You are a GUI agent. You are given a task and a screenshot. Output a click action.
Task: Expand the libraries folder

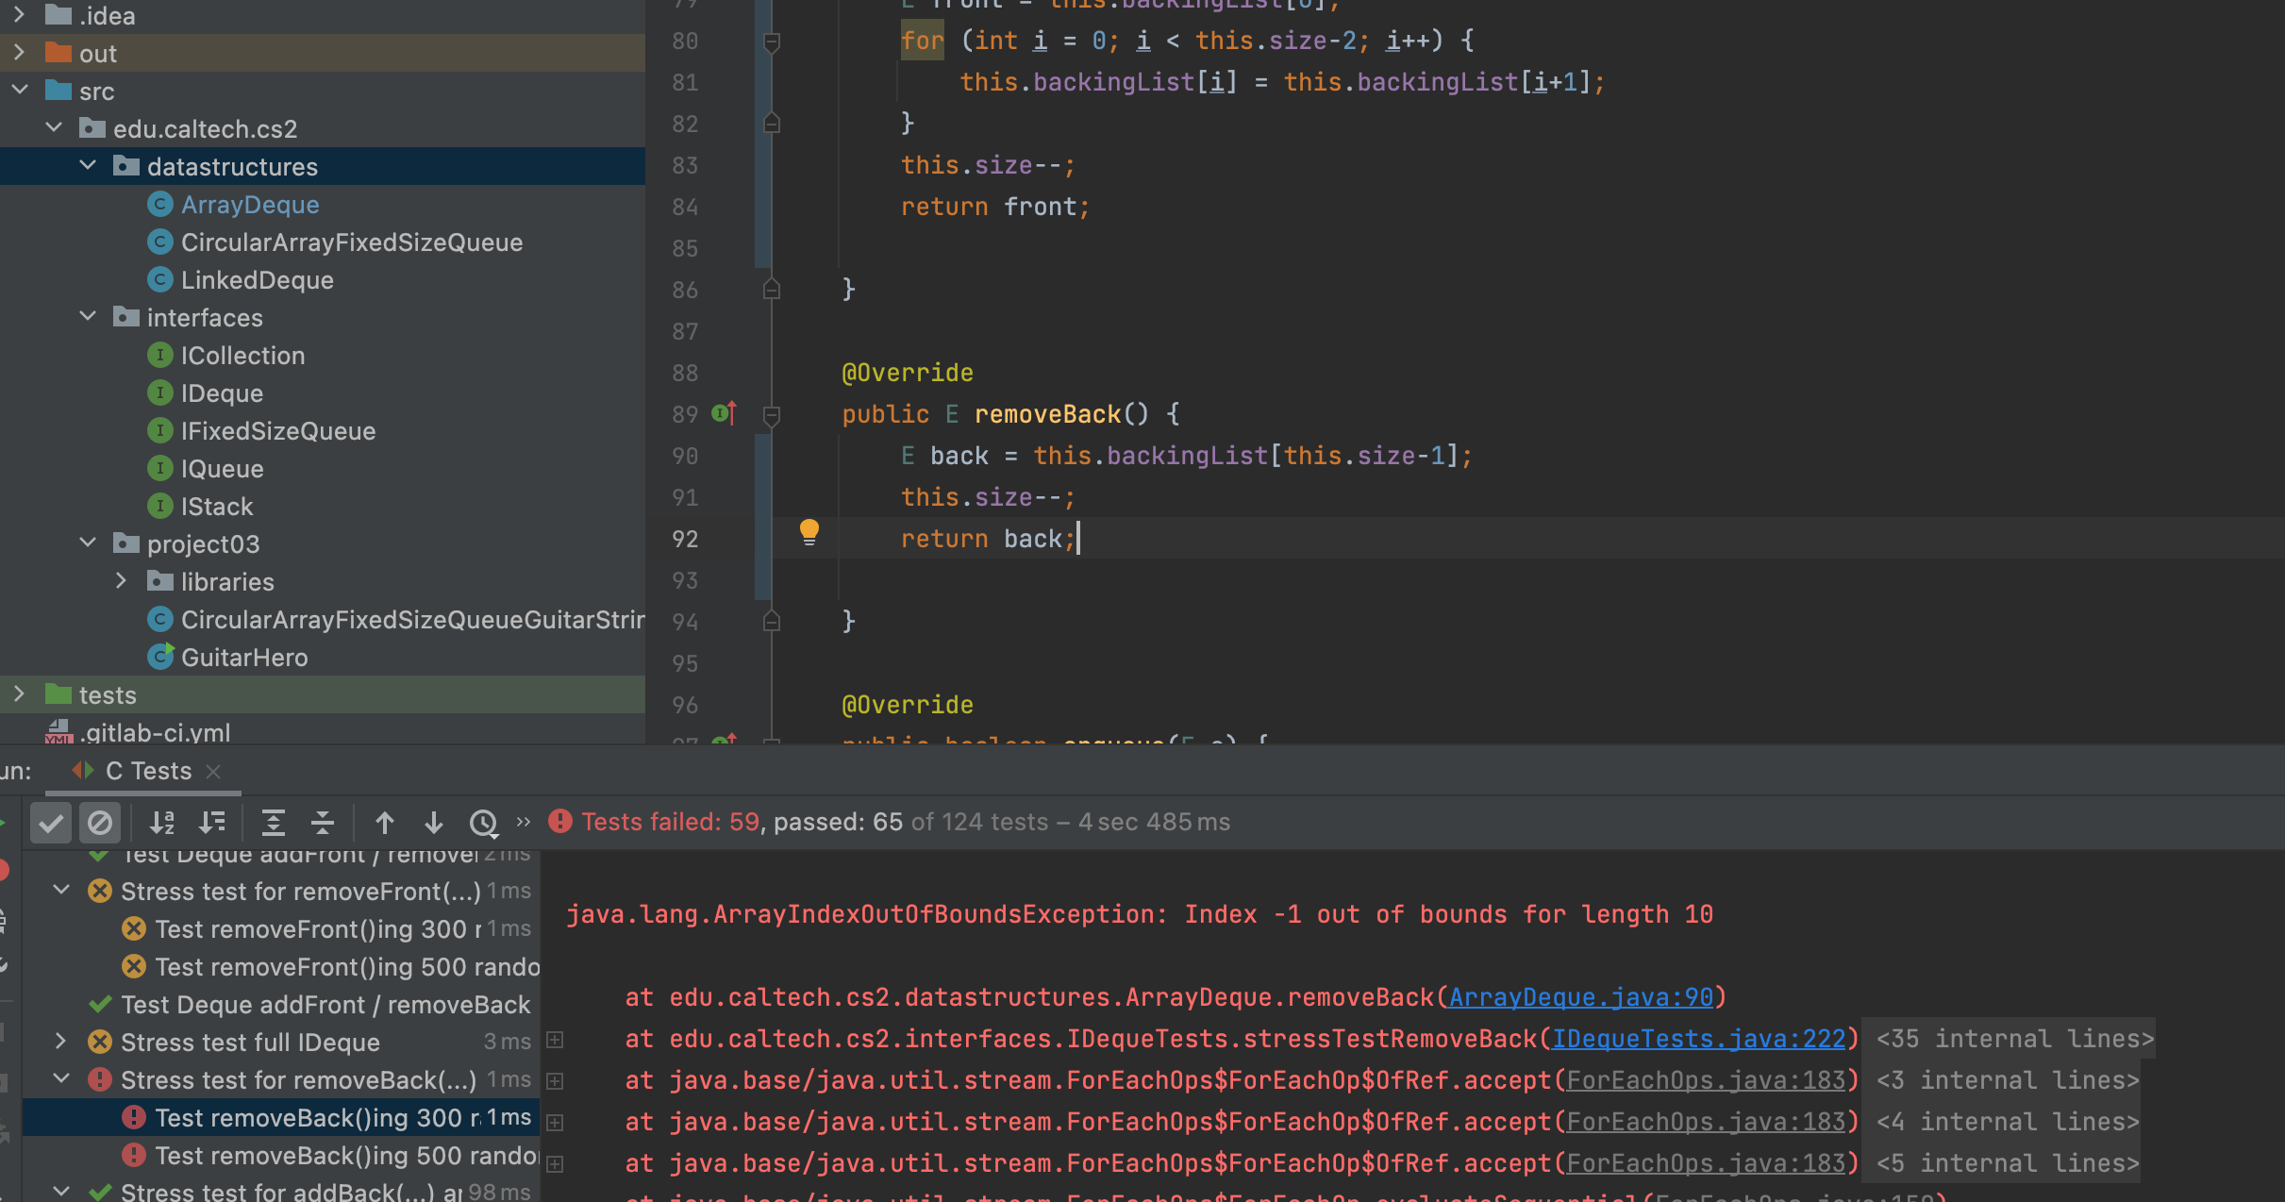[x=121, y=581]
